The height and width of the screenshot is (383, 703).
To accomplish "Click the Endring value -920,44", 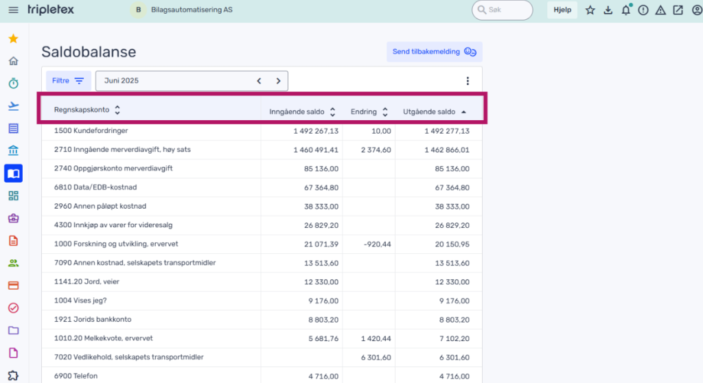I will (377, 244).
